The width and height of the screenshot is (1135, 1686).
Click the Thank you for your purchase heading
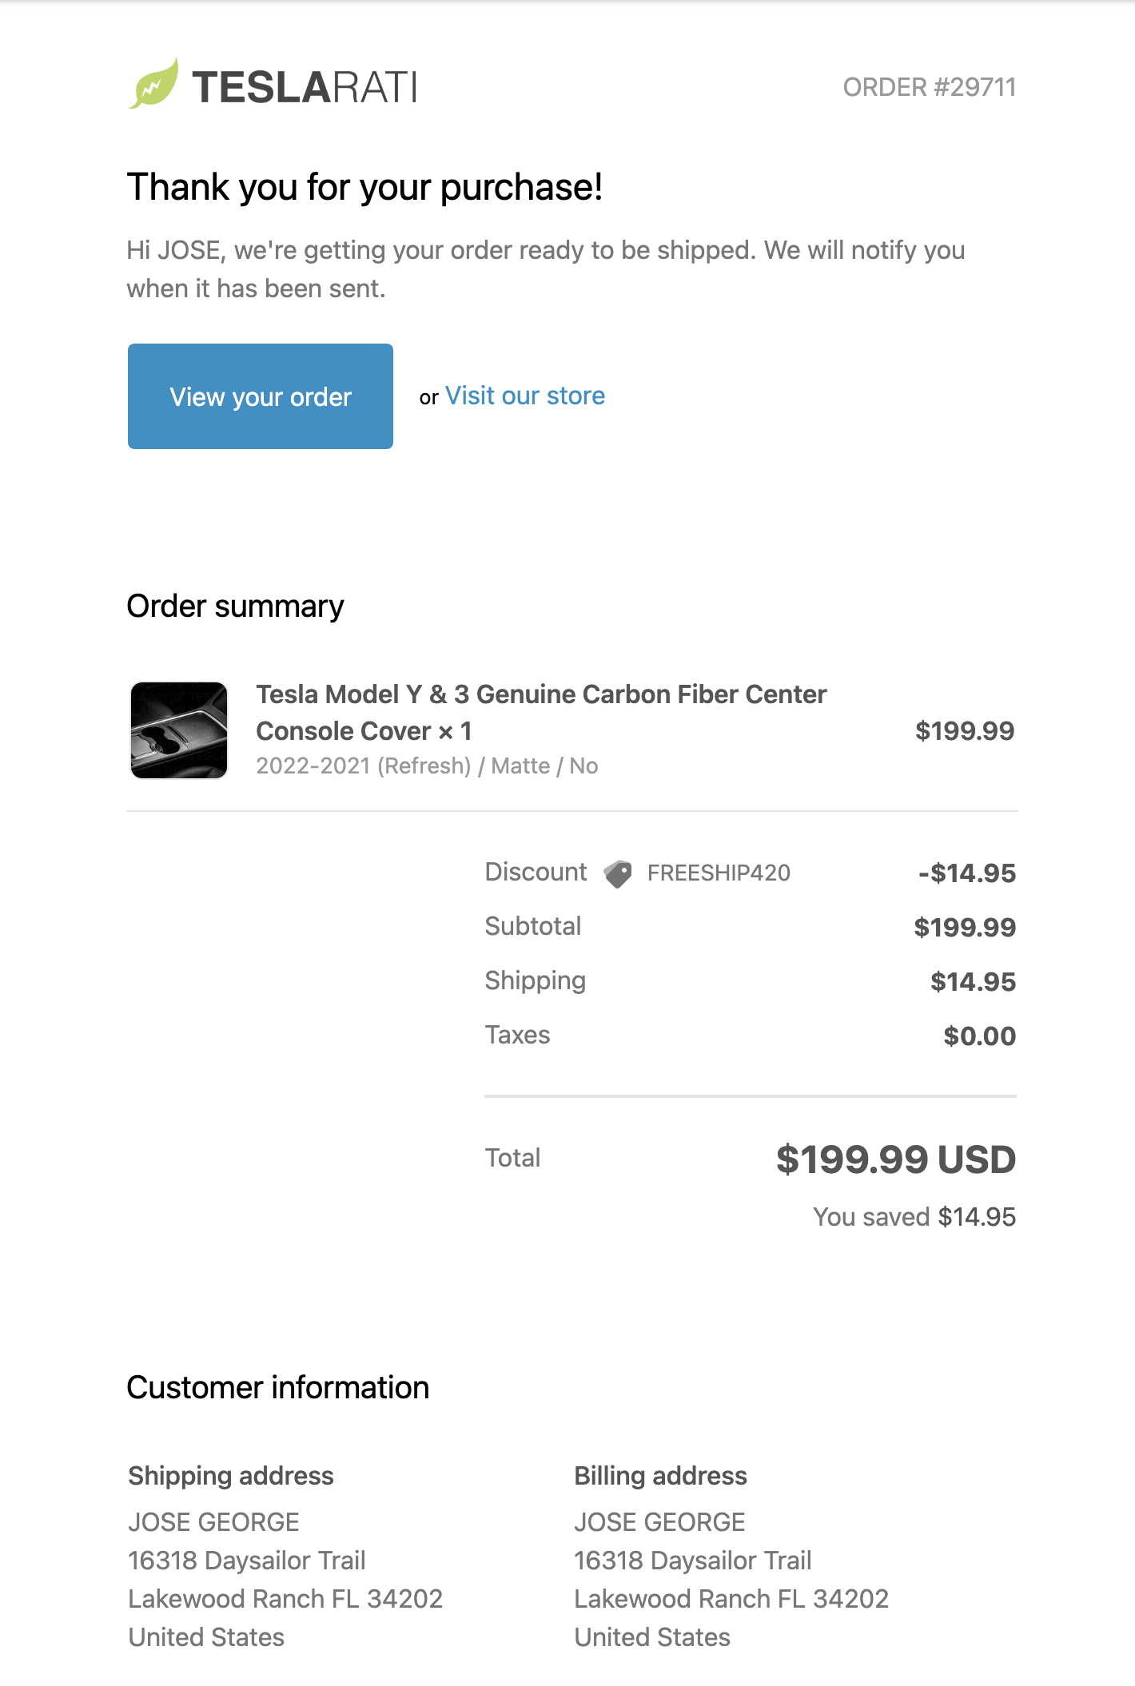pyautogui.click(x=364, y=187)
